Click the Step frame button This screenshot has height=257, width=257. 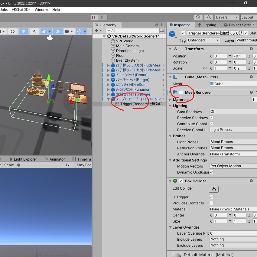pos(103,17)
